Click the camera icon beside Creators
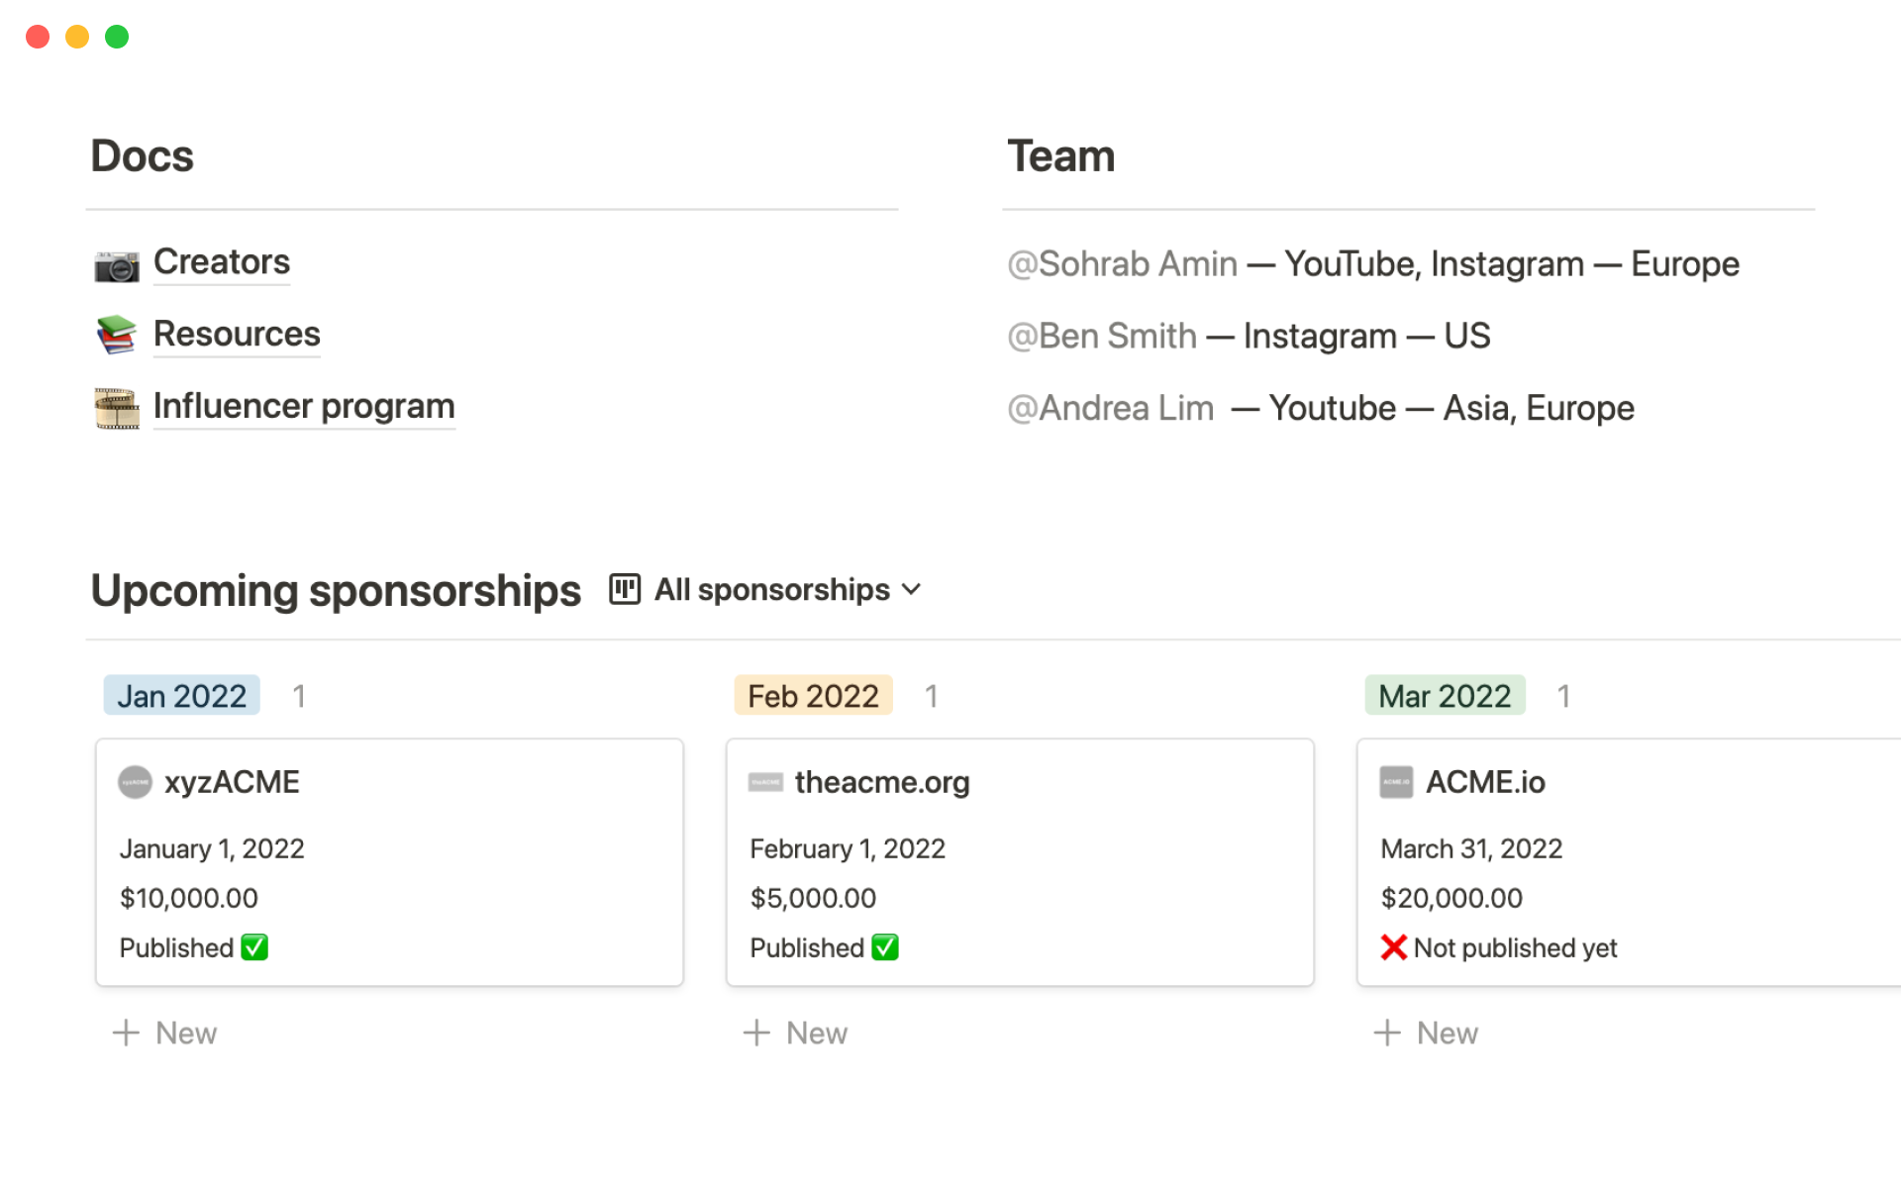The image size is (1901, 1188). 117,265
